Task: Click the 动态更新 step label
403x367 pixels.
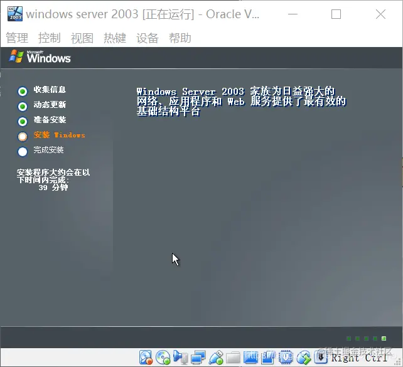Action: [x=50, y=105]
